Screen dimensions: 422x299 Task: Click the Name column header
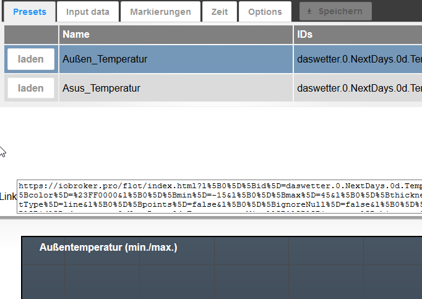176,35
